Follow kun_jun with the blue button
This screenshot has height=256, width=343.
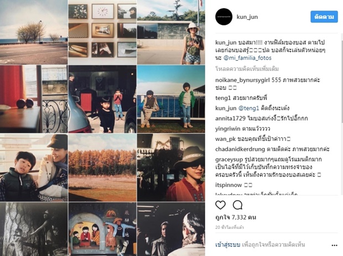point(324,17)
